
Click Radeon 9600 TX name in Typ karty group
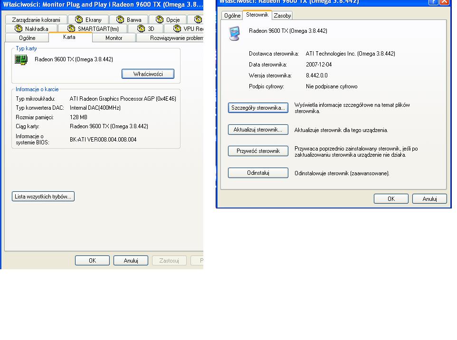coord(74,59)
